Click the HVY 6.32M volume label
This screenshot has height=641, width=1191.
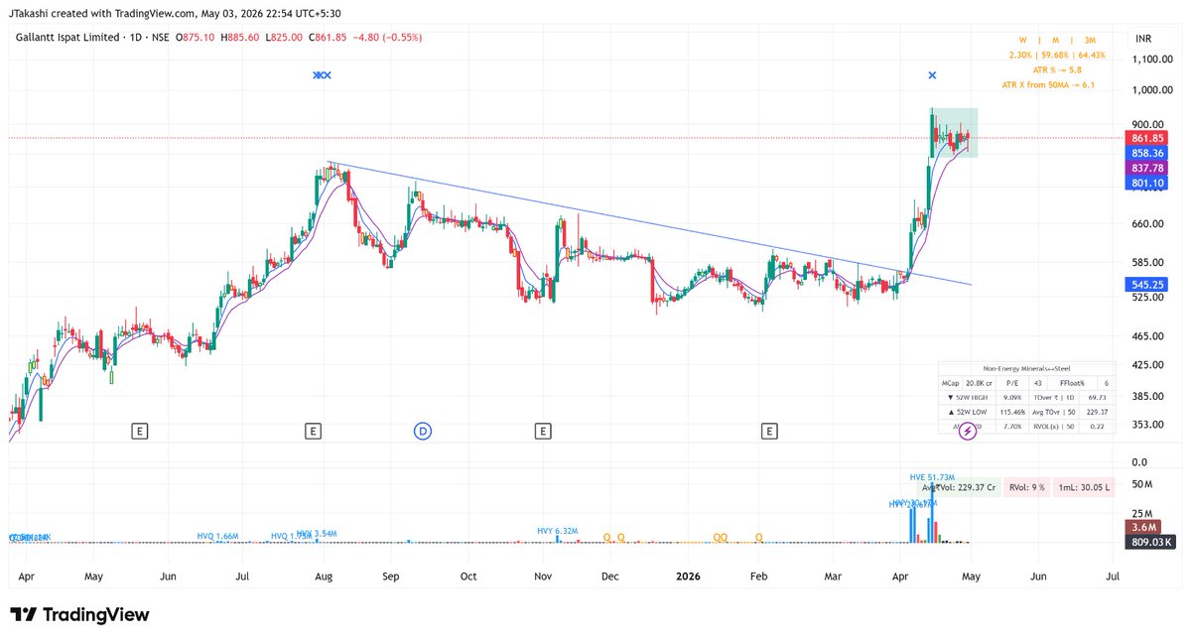tap(558, 531)
